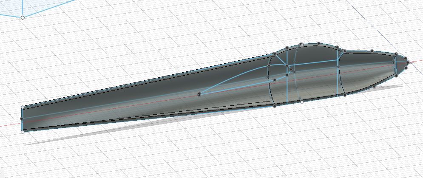Select the white point at the tail's upper corner
Viewport: 423px width, 178px height.
(23, 107)
